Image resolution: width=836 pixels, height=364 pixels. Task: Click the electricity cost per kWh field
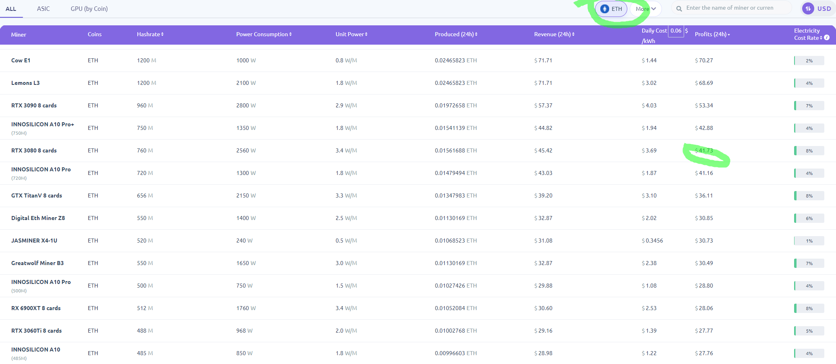point(676,31)
